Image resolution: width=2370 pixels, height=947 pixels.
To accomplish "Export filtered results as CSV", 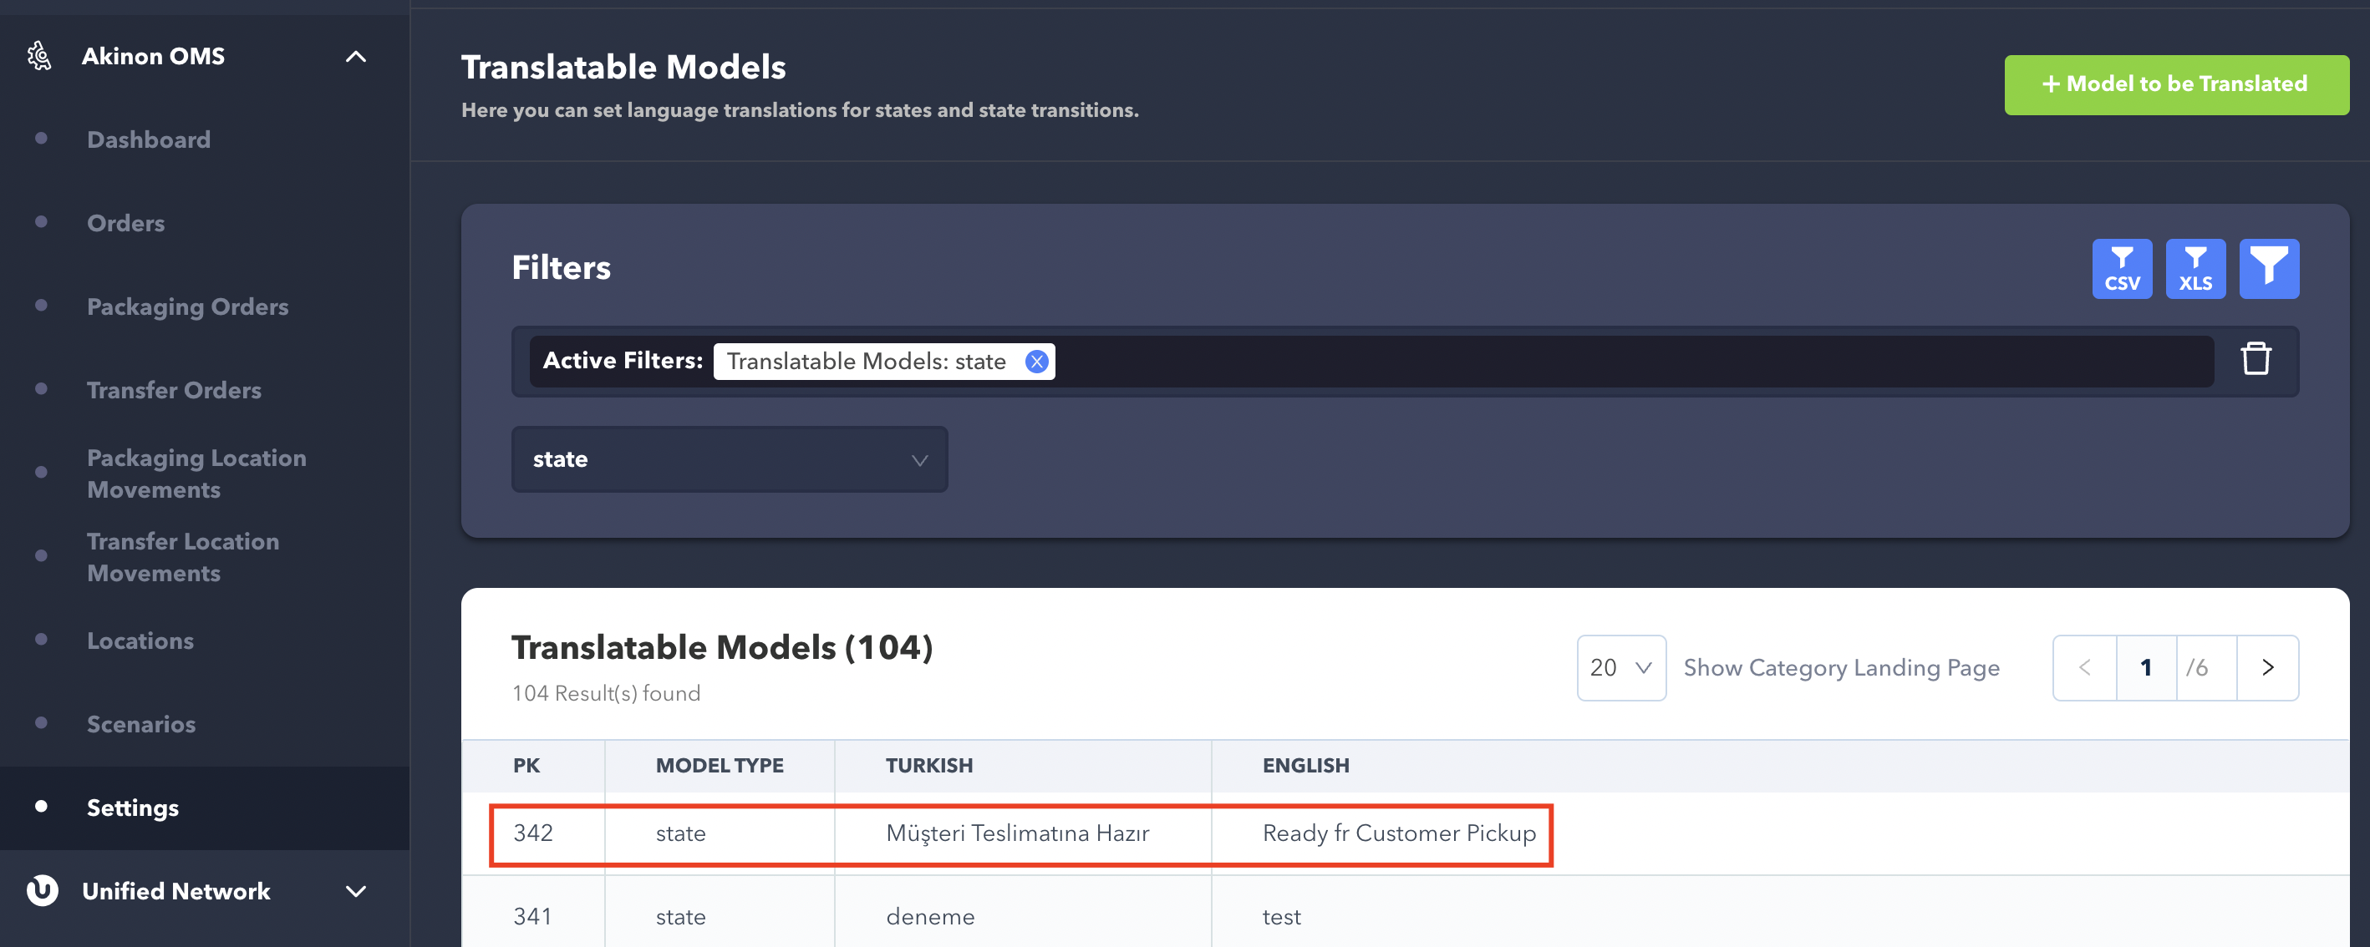I will (2122, 268).
